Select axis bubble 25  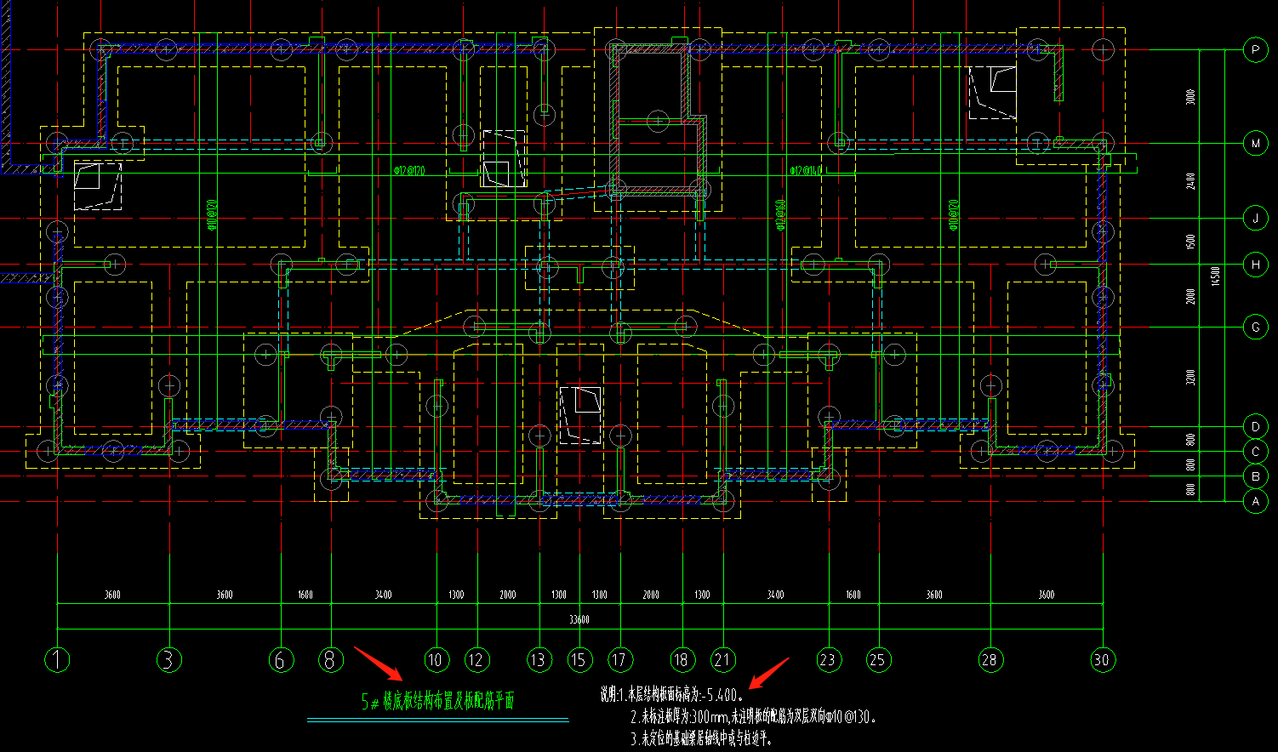point(878,659)
